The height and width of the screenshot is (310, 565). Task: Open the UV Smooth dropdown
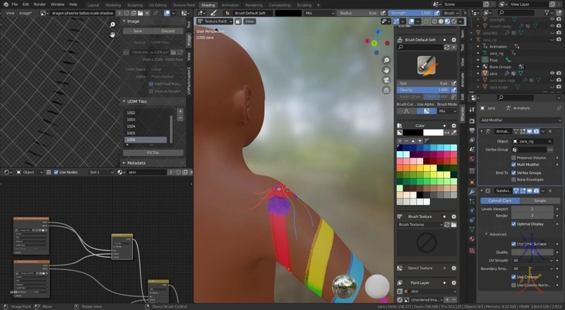(533, 260)
